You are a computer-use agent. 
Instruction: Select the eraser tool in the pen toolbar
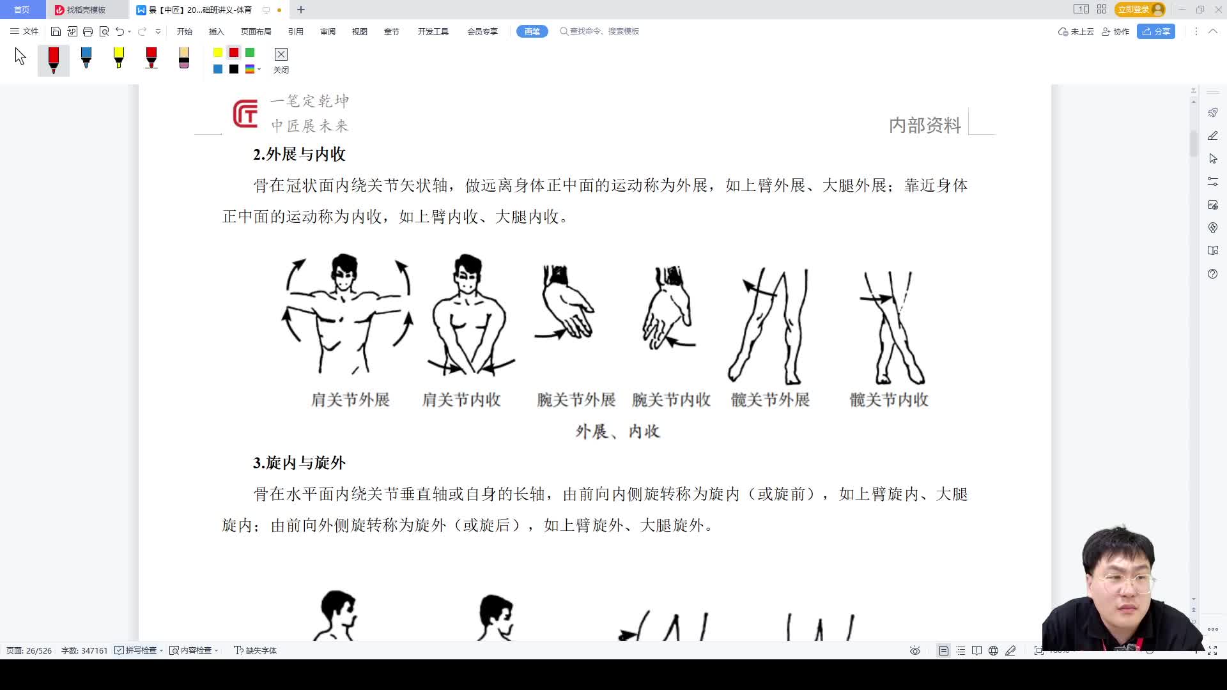click(x=183, y=59)
